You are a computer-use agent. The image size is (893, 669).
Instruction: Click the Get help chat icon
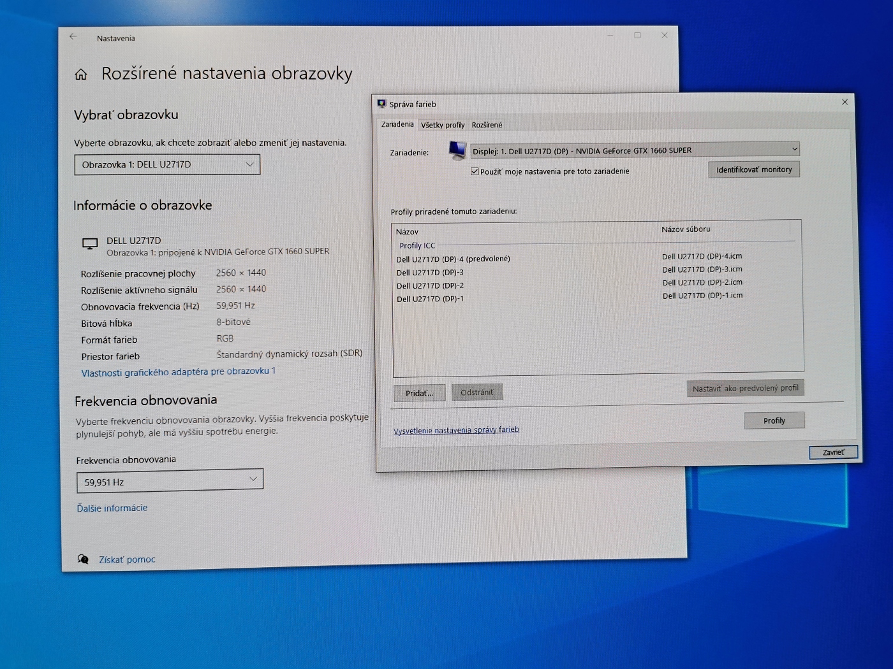(83, 559)
